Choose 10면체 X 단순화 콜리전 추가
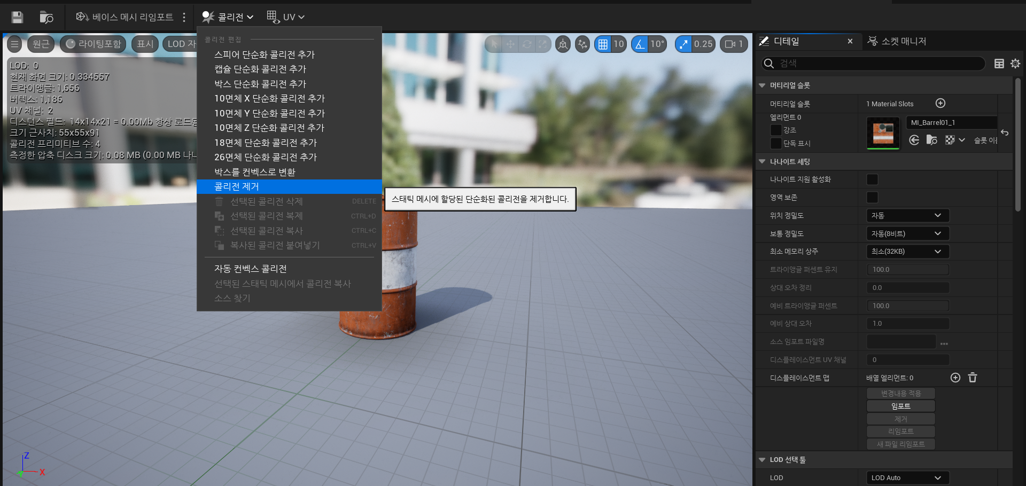This screenshot has height=486, width=1026. 289,98
